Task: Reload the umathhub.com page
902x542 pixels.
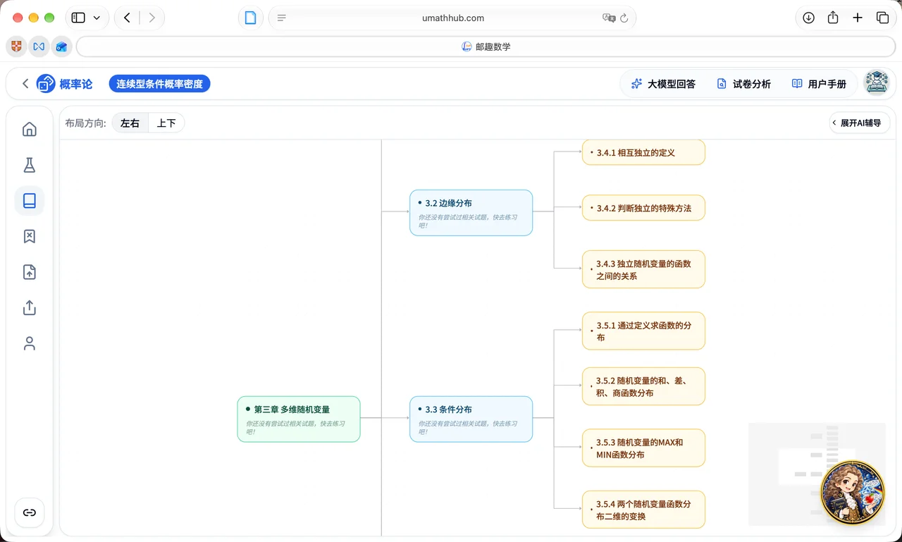Action: 624,18
